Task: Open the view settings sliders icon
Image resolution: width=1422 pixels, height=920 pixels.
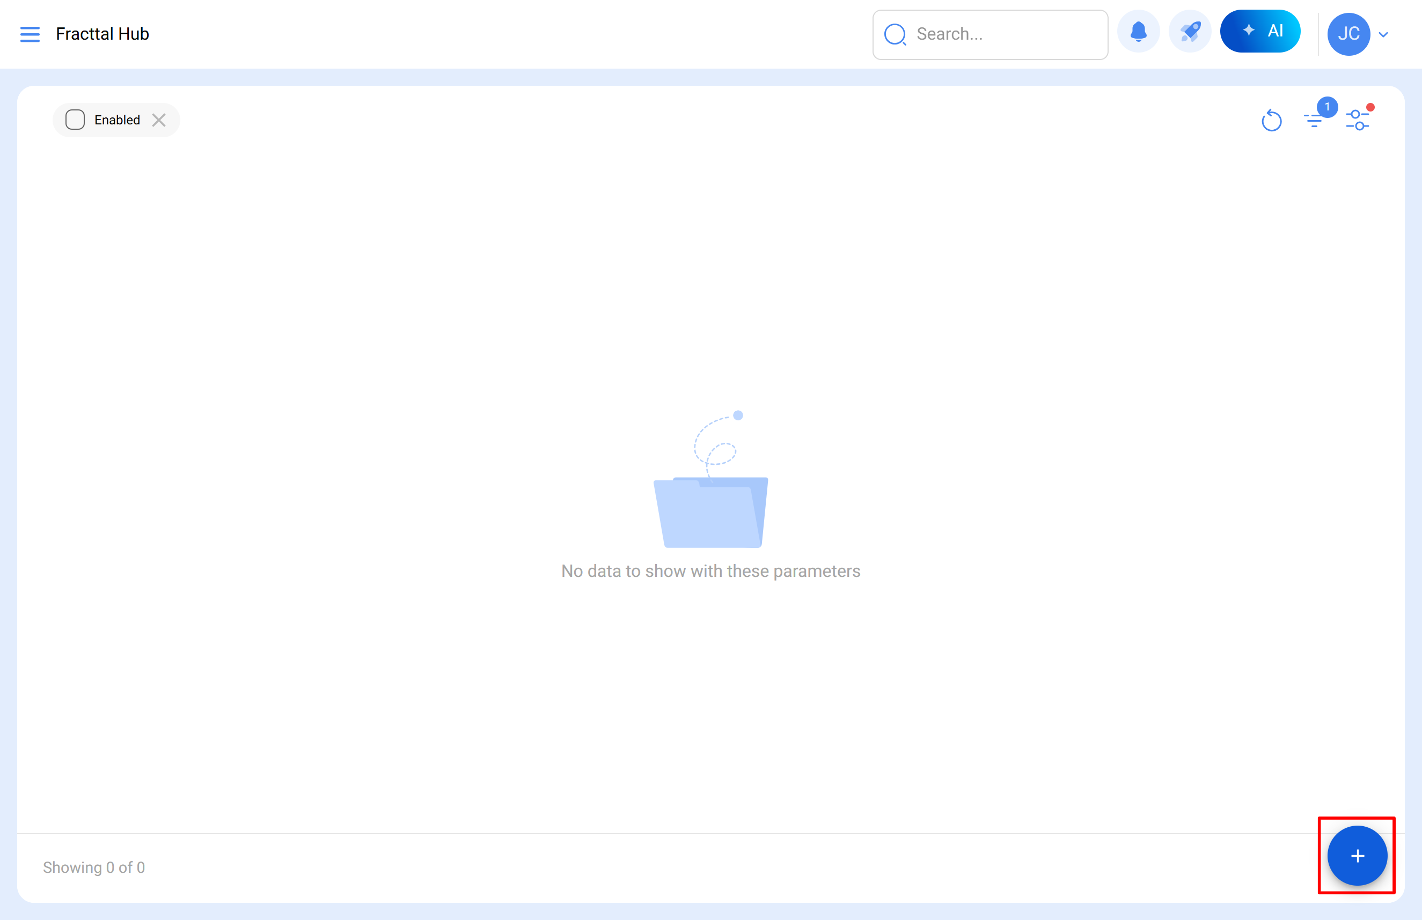Action: (x=1357, y=120)
